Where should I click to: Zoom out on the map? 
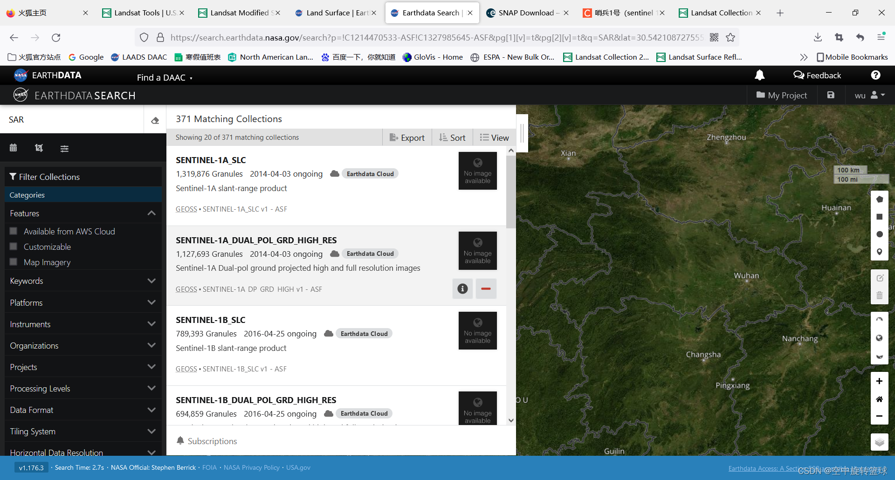[x=879, y=416]
